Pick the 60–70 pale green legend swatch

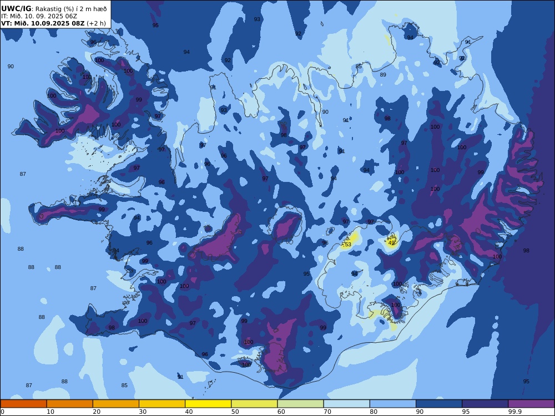tap(300, 404)
